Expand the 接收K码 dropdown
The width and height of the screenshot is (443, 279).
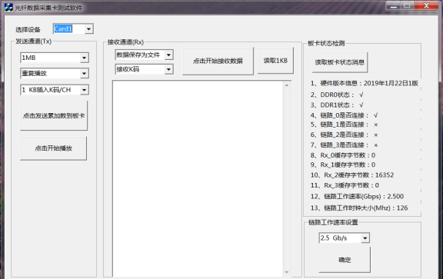coord(168,69)
